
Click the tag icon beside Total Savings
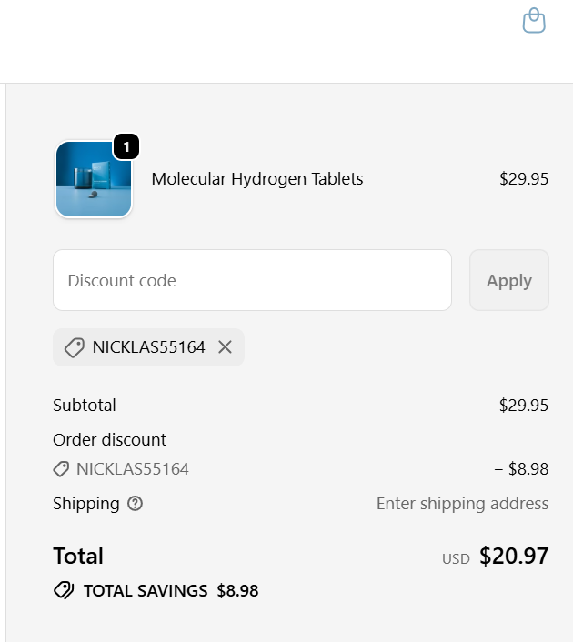coord(64,591)
